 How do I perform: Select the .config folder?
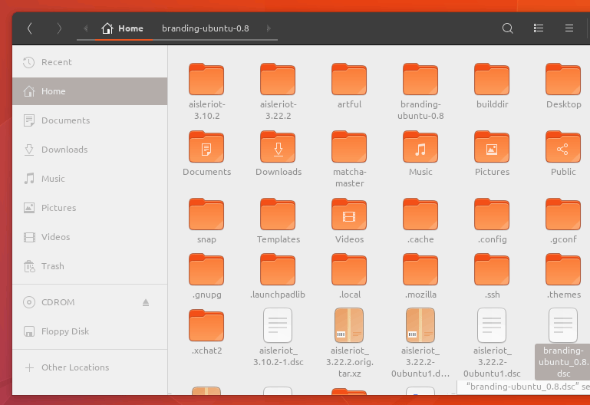(492, 221)
